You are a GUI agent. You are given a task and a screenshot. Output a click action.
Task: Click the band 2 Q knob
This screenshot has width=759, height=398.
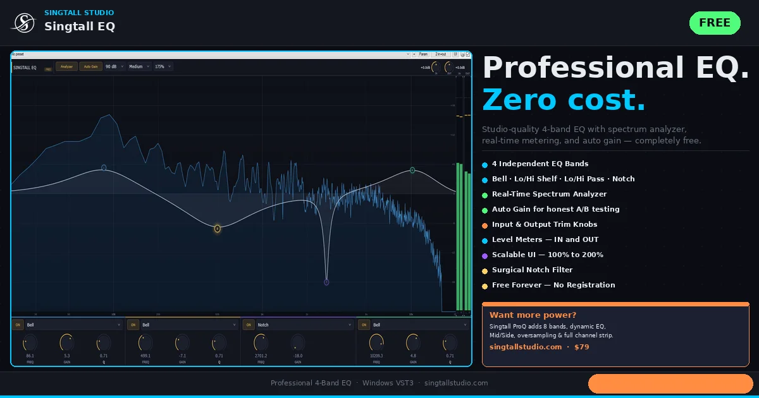click(219, 343)
